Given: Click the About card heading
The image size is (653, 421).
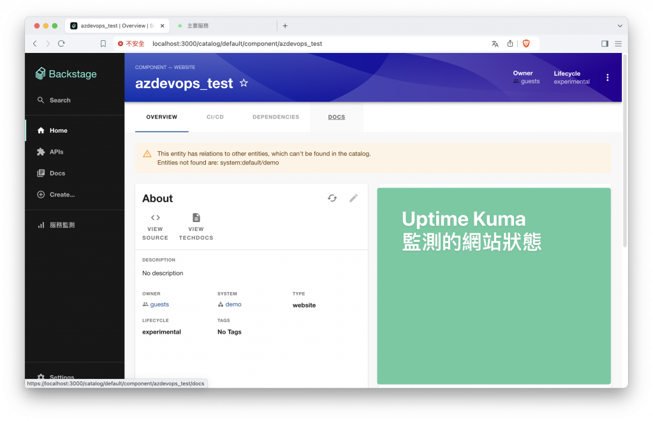Looking at the screenshot, I should click(x=158, y=198).
